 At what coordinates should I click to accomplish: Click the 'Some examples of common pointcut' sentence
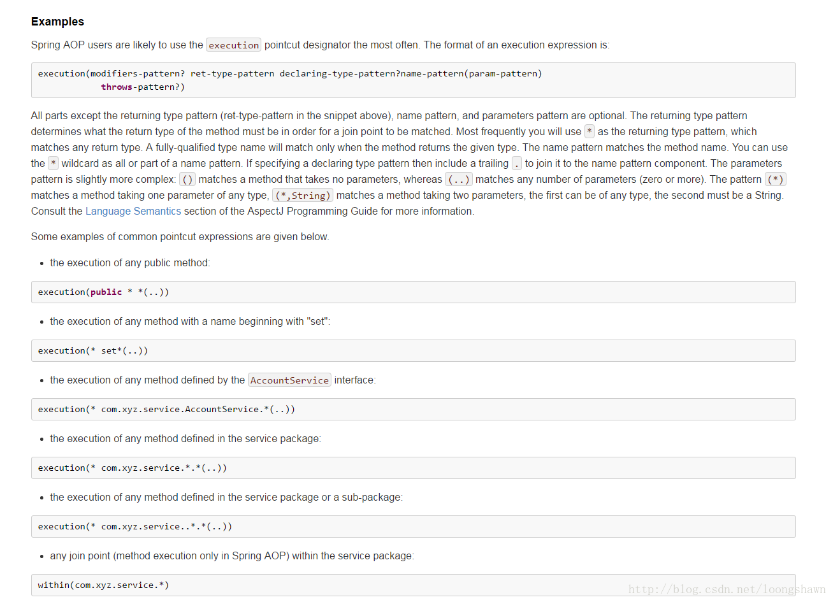(x=180, y=237)
